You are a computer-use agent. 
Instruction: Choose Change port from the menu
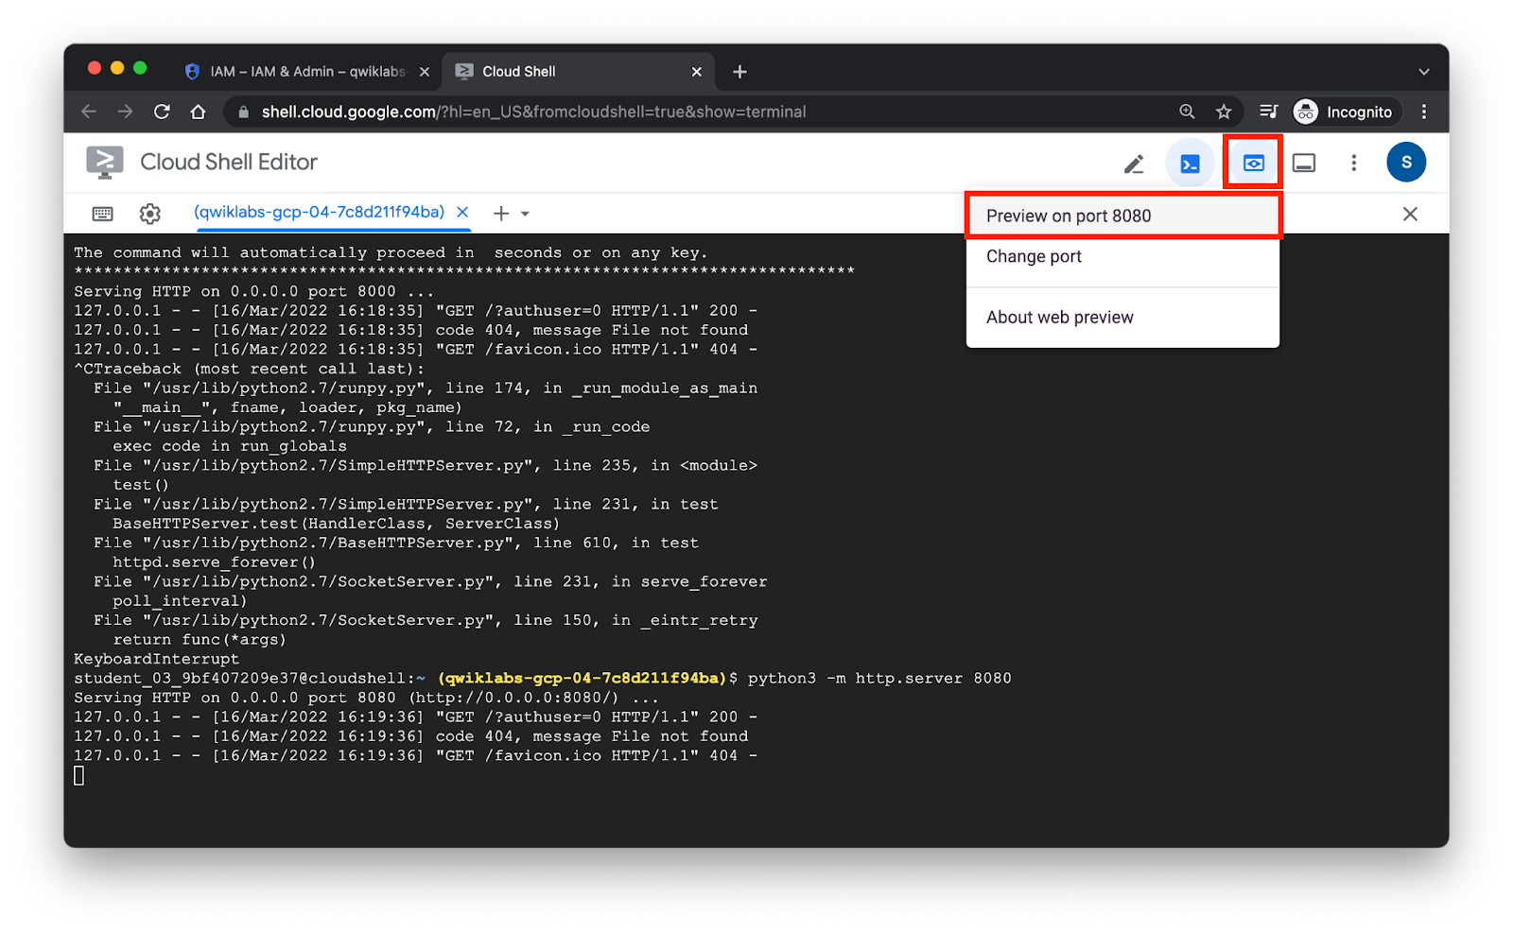click(x=1034, y=257)
